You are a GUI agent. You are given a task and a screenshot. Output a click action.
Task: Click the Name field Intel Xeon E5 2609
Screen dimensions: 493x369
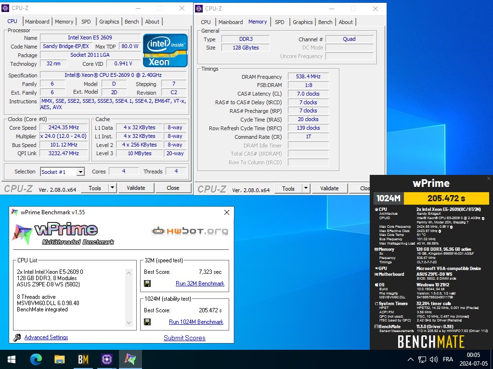(x=90, y=37)
